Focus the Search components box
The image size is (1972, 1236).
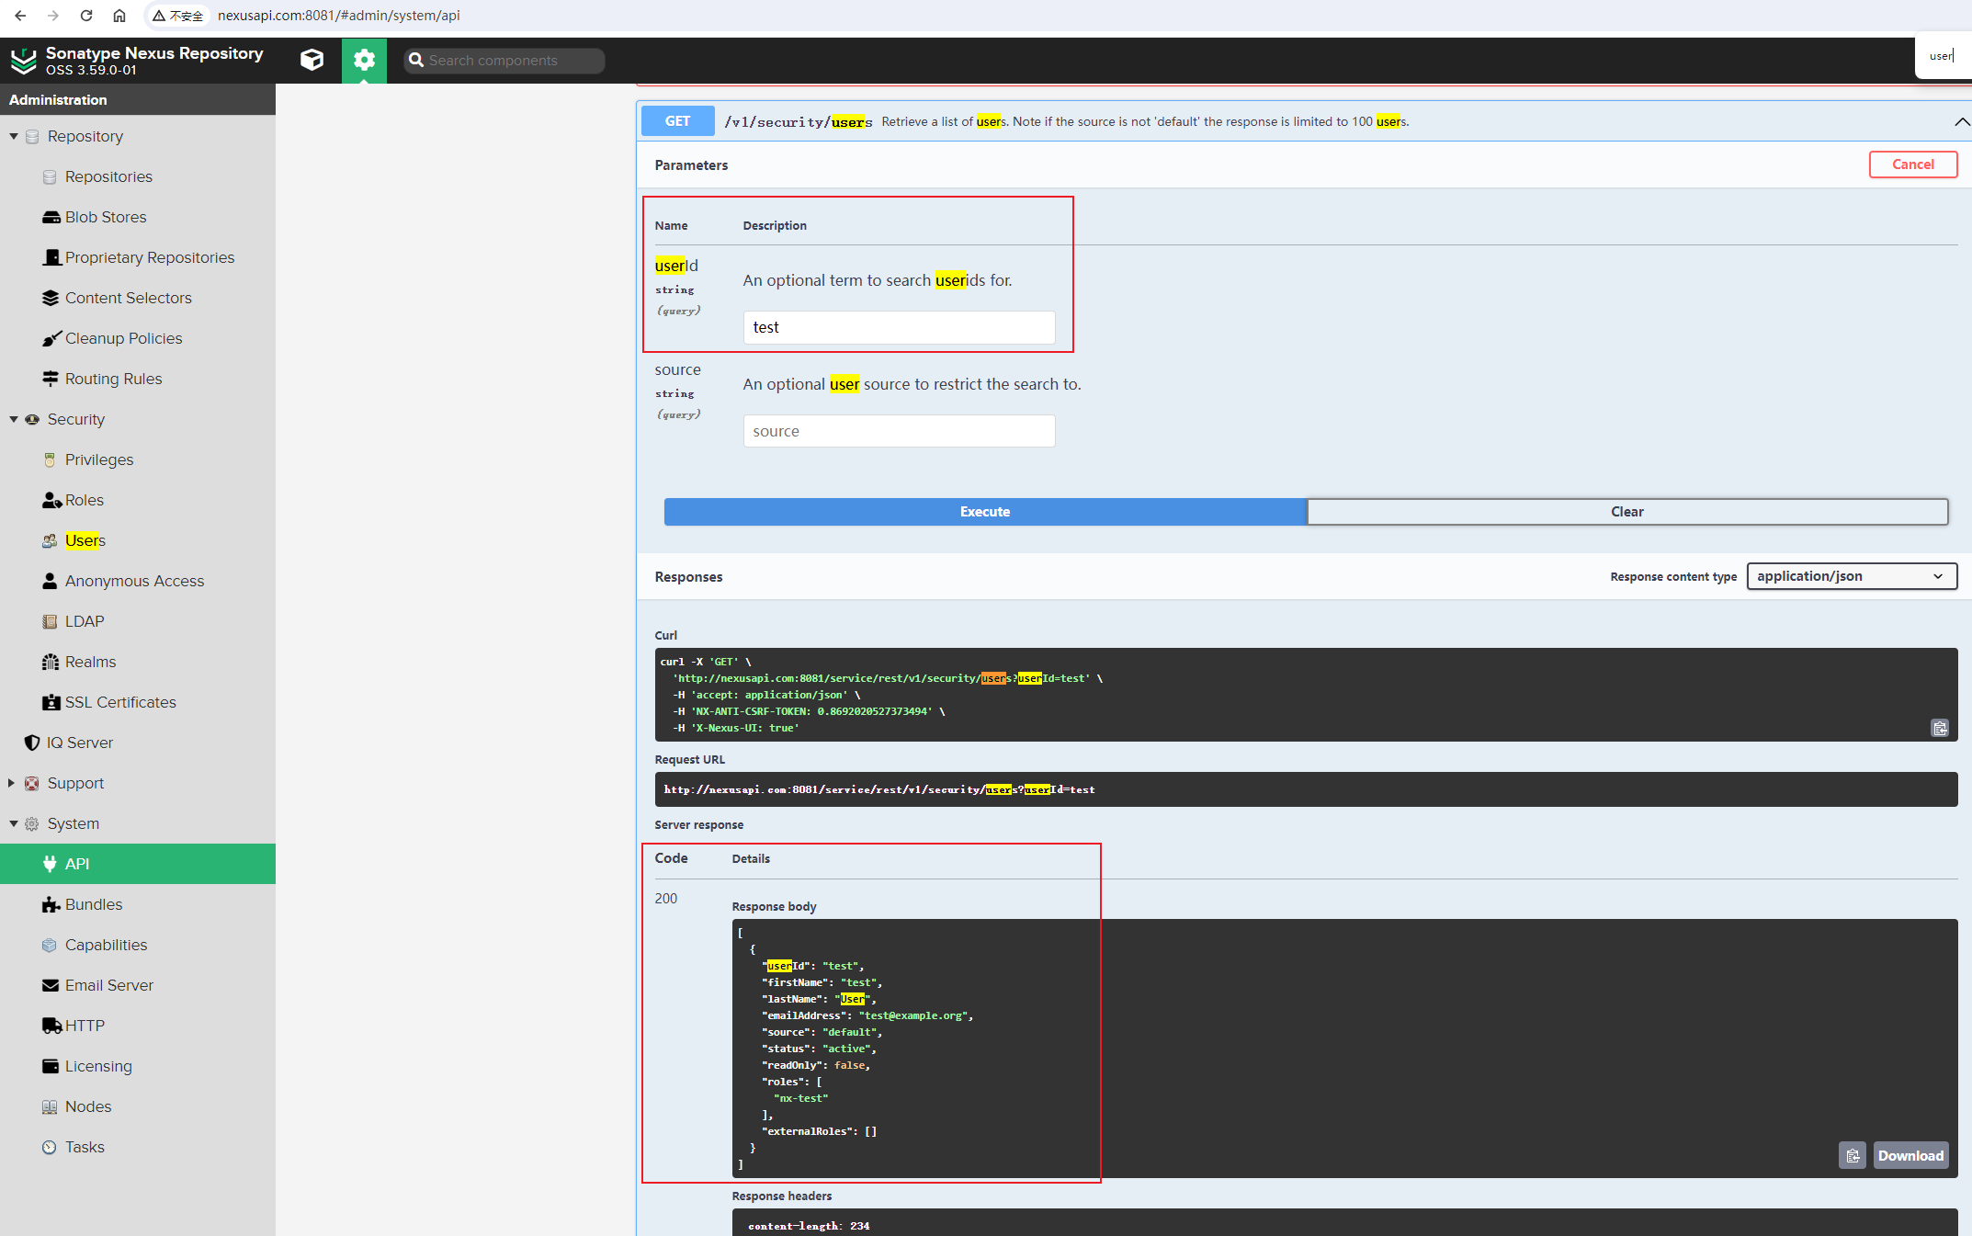(x=504, y=61)
